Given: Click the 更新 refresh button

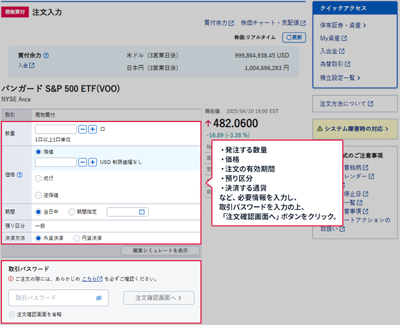Looking at the screenshot, I should pos(294,38).
